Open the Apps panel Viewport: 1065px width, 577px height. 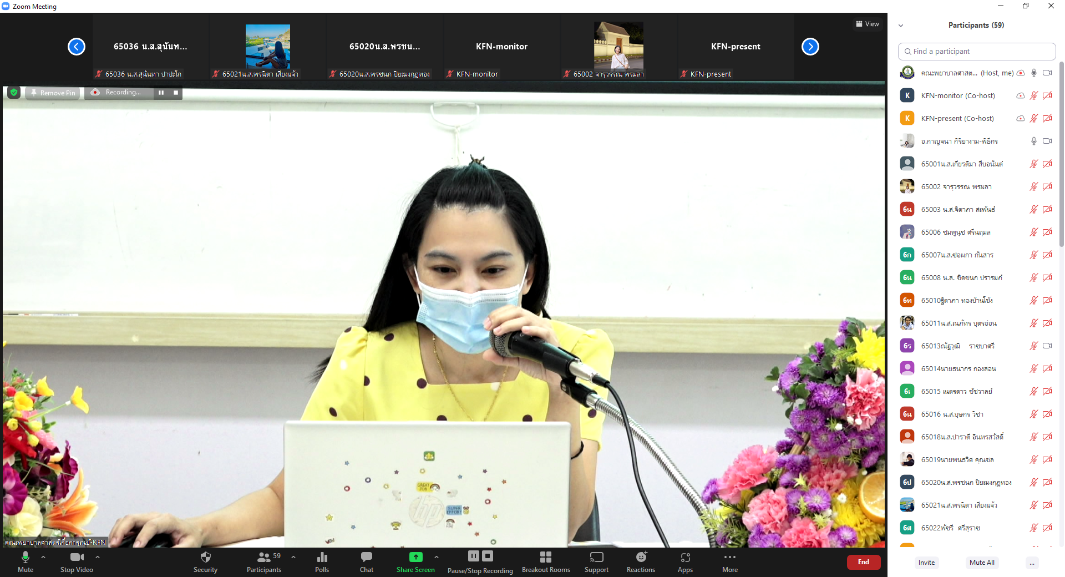[x=685, y=562]
